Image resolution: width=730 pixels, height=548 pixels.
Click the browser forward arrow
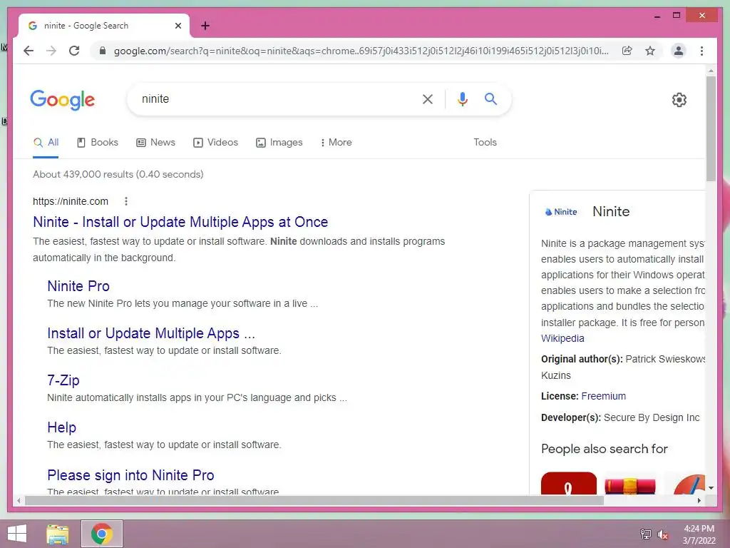[51, 51]
